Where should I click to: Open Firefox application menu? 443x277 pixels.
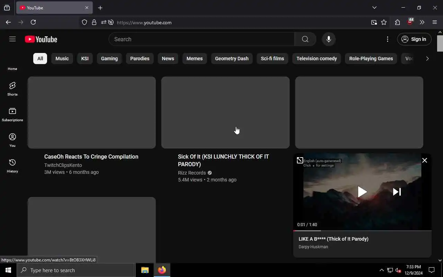pyautogui.click(x=435, y=23)
